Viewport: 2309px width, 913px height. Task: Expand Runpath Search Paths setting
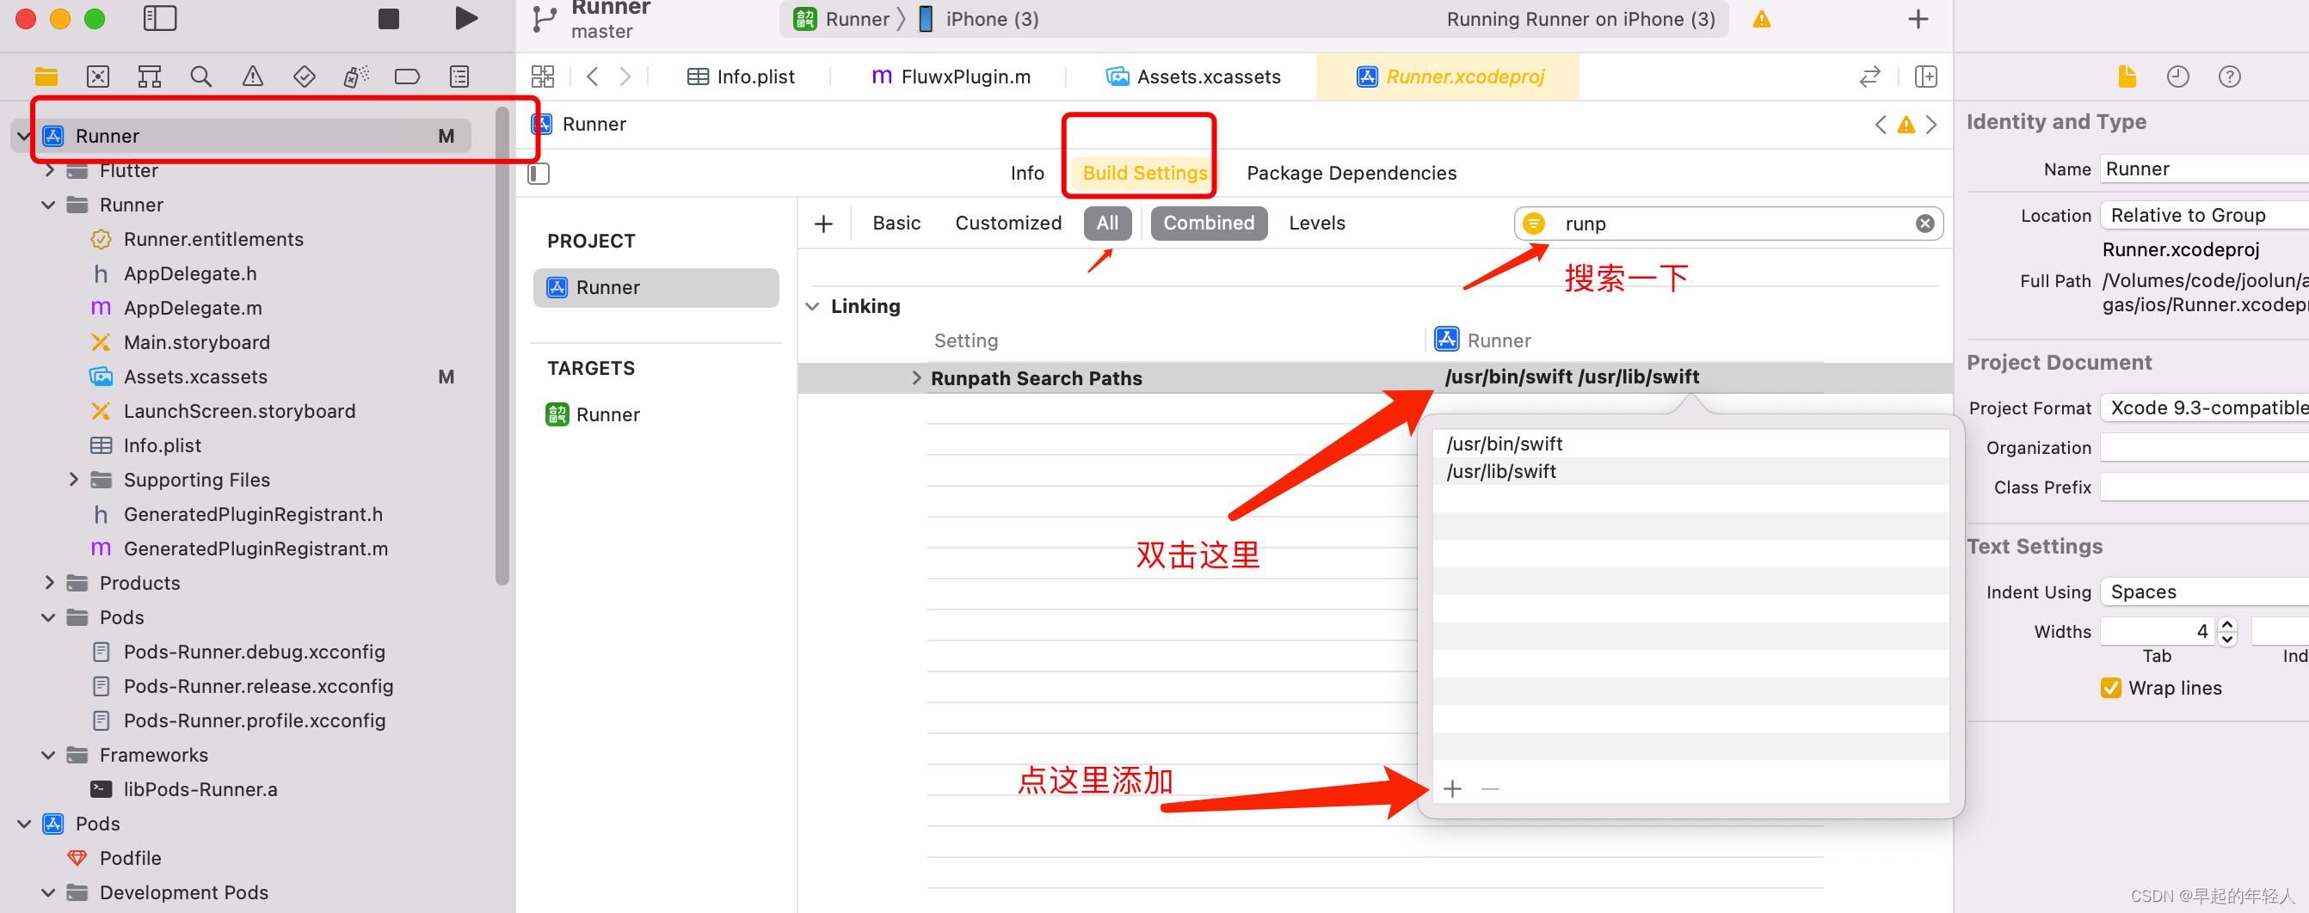point(916,378)
